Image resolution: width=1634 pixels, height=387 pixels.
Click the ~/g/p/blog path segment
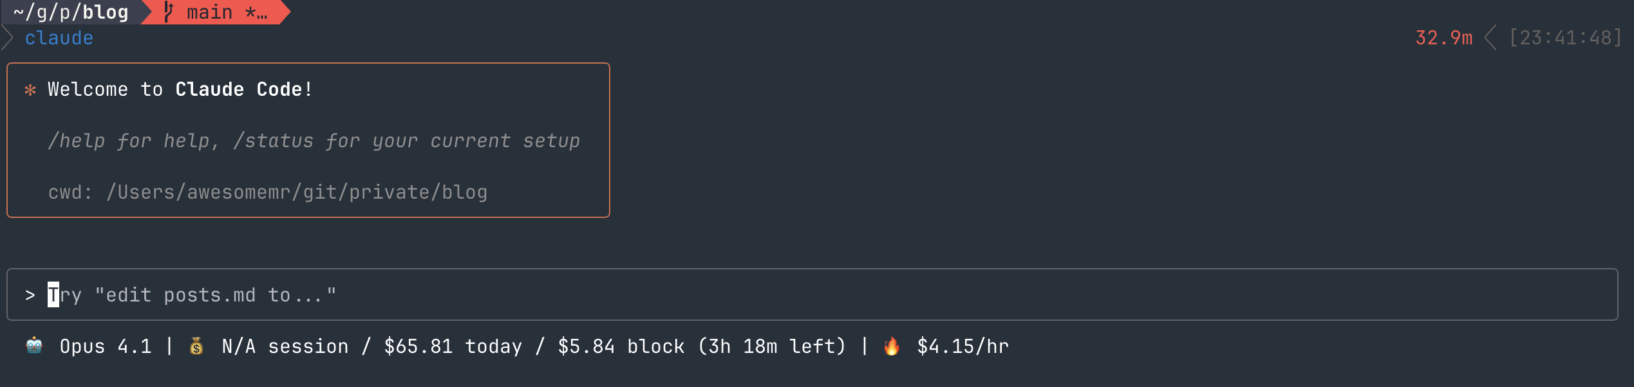click(71, 12)
